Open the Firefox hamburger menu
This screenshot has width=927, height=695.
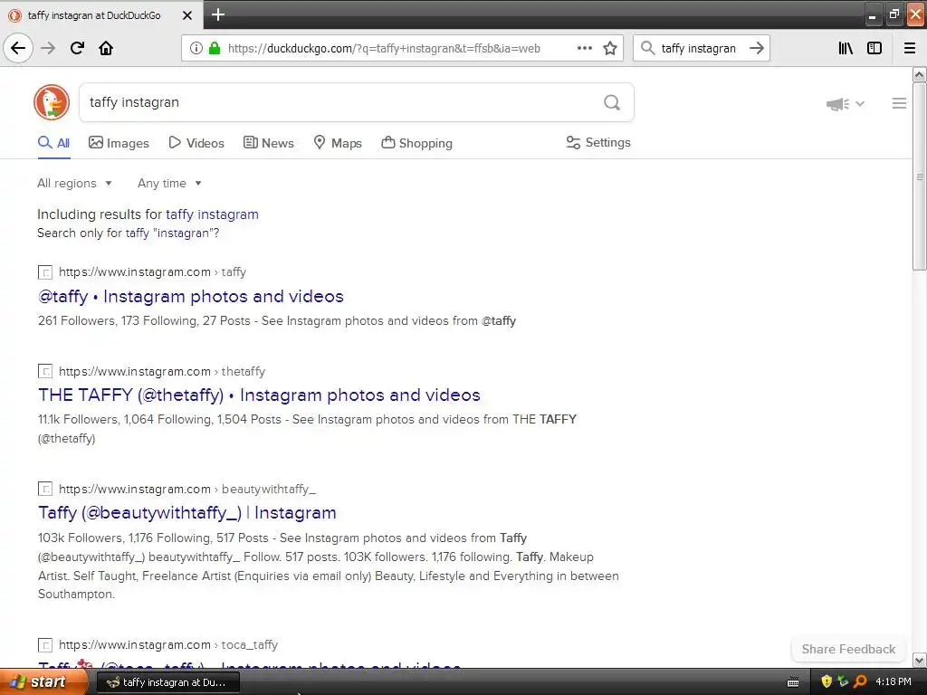(x=910, y=48)
